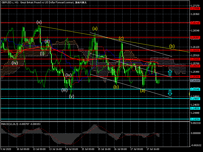This screenshot has width=203, height=152.
Task: Select the yellow (a) label at chart peak
Action: (x=95, y=28)
